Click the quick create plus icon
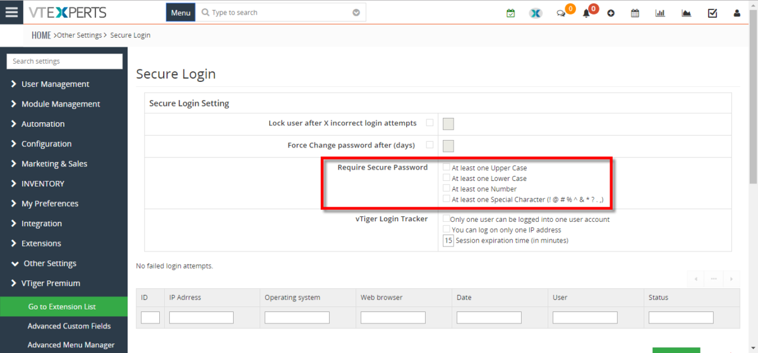Screen dimensions: 758x353 click(611, 13)
